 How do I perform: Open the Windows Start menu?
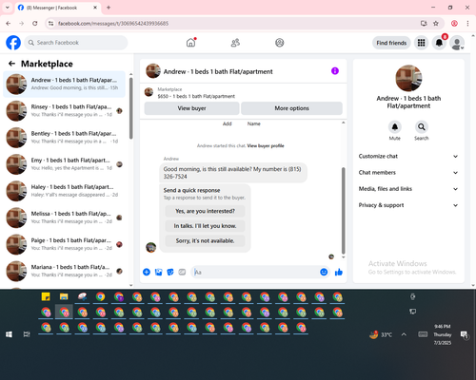pos(9,334)
